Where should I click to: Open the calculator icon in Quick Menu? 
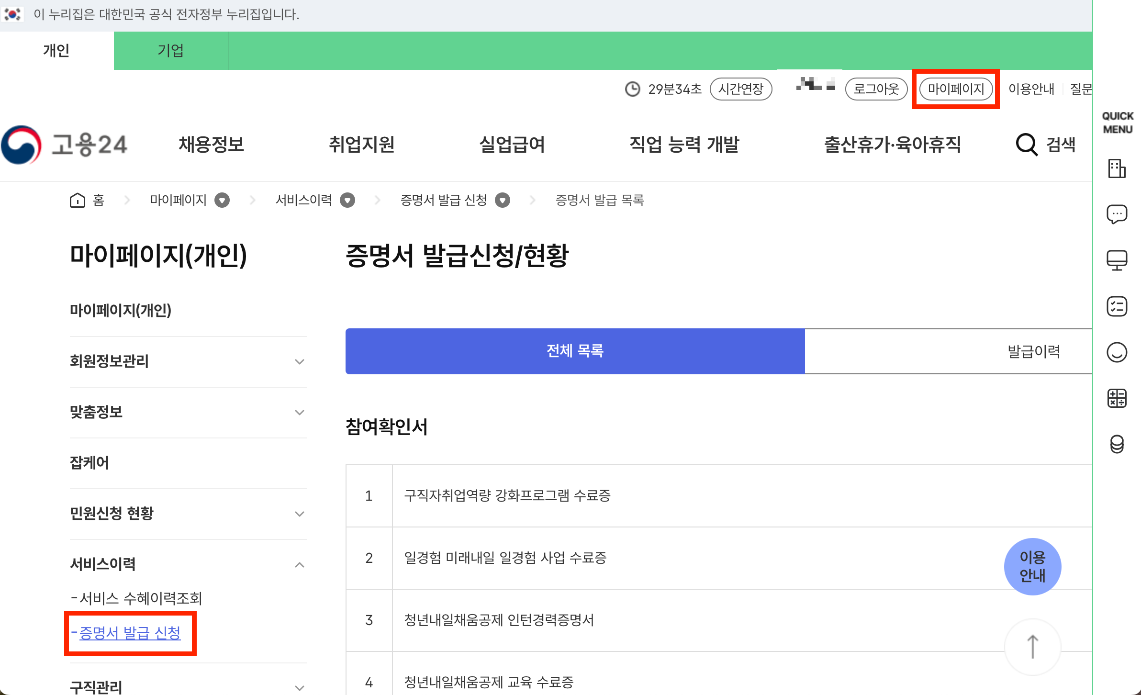(x=1117, y=398)
